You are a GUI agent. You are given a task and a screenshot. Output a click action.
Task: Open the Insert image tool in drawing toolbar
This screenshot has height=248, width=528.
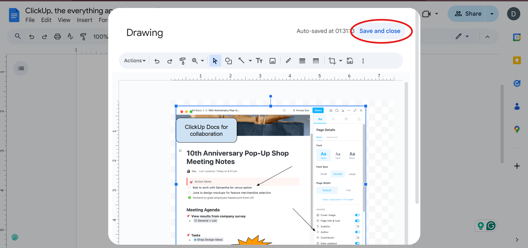(272, 61)
